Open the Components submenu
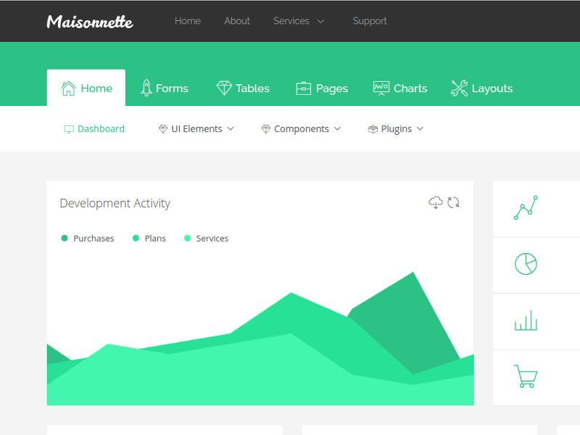Viewport: 580px width, 435px height. 301,129
